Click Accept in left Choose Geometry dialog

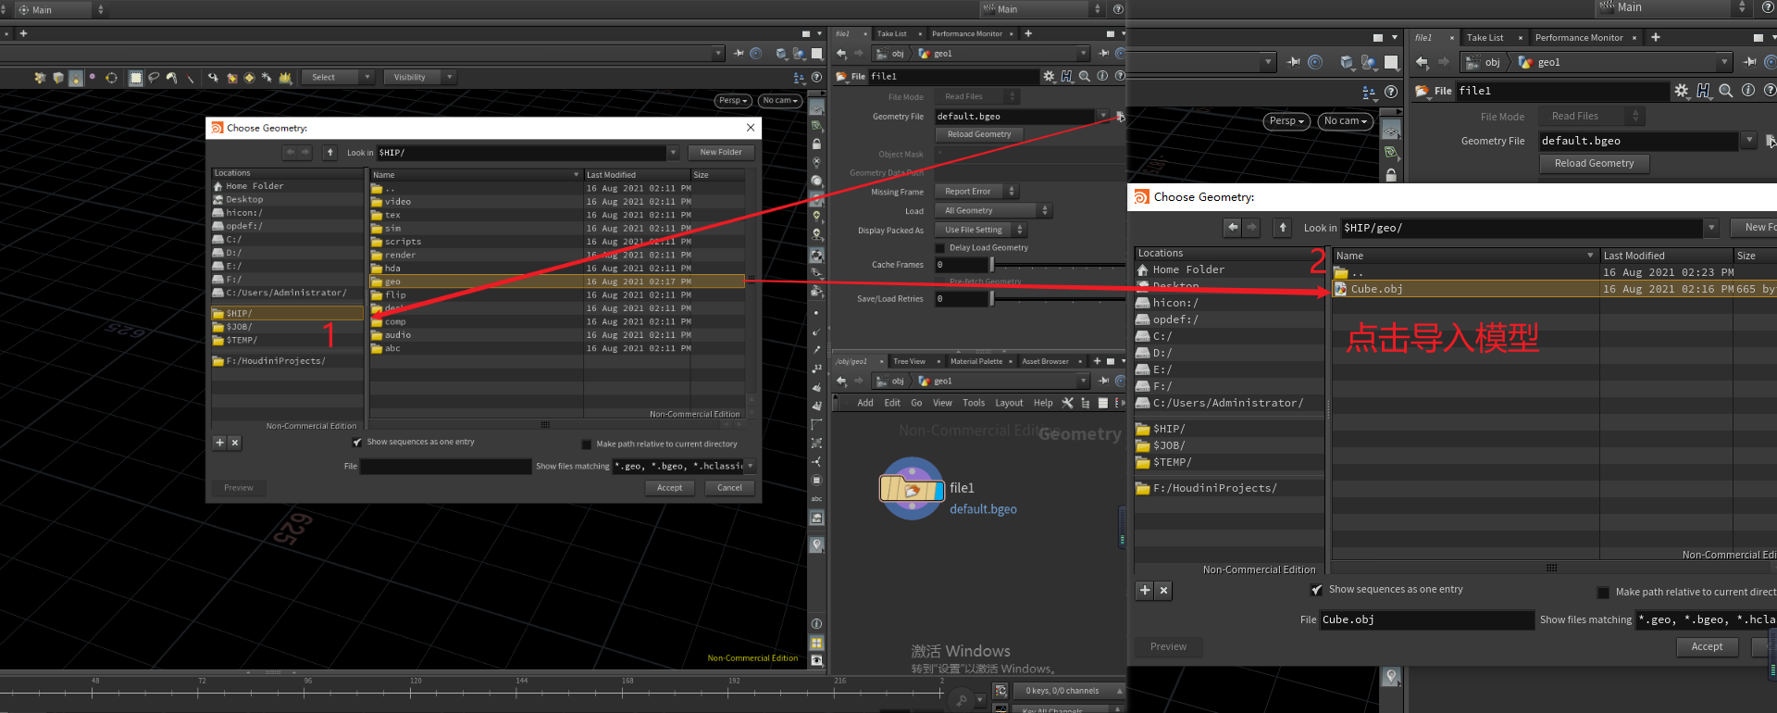670,488
